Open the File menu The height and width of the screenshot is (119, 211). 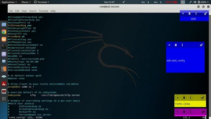(11, 11)
